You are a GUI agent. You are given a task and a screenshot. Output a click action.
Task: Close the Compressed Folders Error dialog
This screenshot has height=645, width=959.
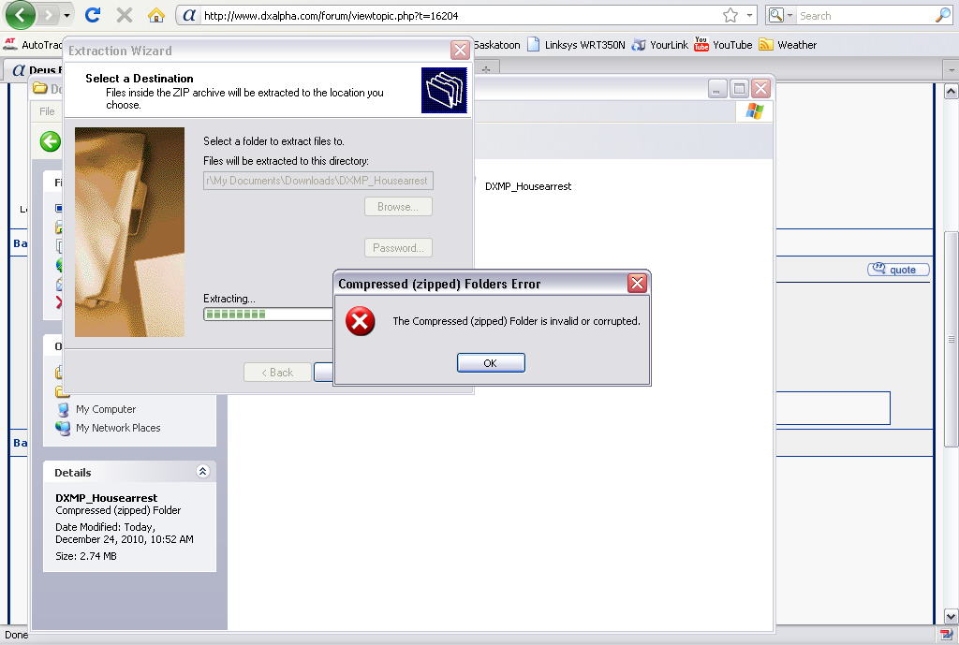[637, 283]
